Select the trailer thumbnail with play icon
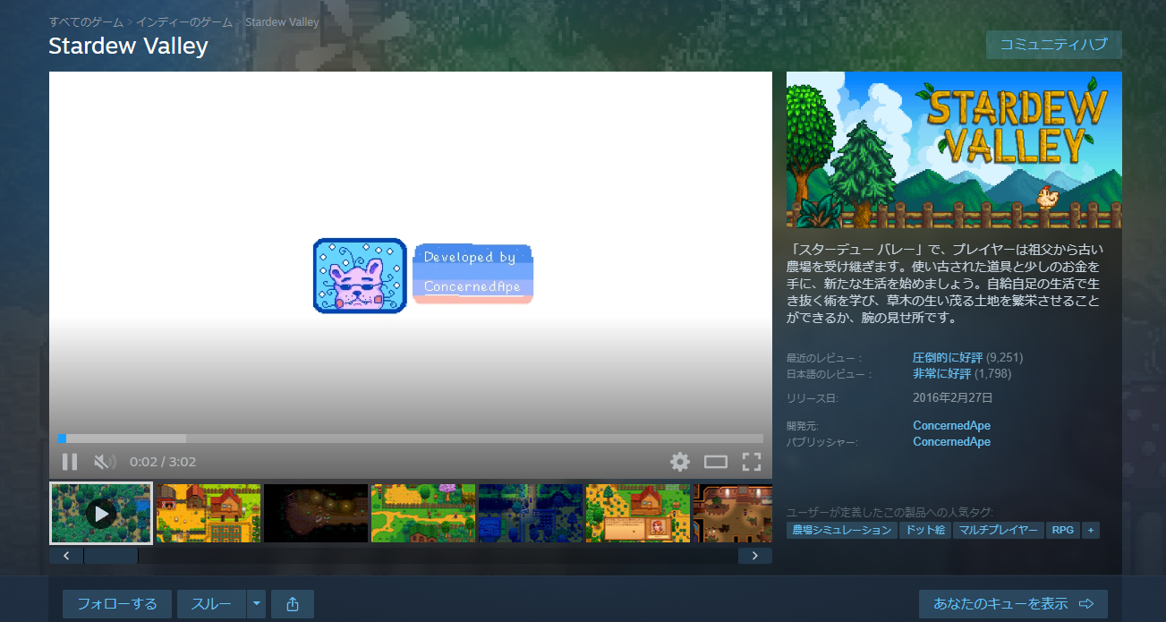The width and height of the screenshot is (1166, 622). (x=101, y=513)
